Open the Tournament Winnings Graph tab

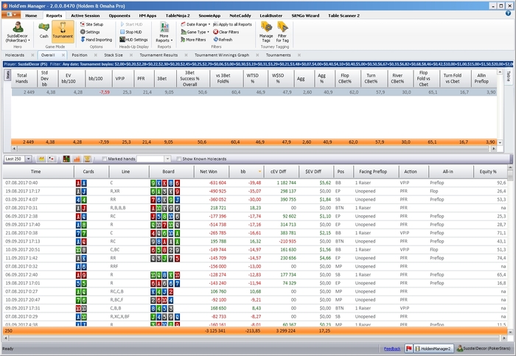[221, 55]
